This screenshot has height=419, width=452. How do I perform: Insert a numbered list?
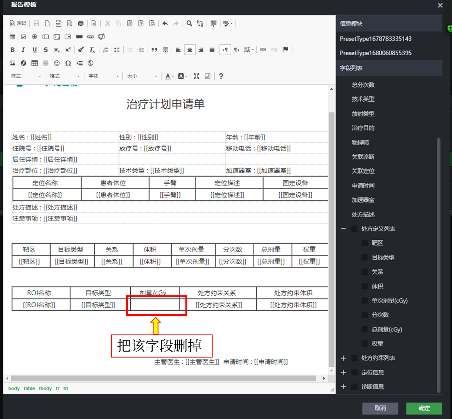pyautogui.click(x=105, y=50)
